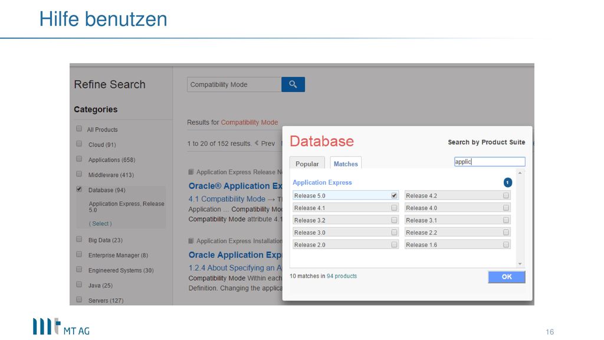Check the Release 2.0 checkbox
This screenshot has height=340, width=604.
tap(394, 245)
